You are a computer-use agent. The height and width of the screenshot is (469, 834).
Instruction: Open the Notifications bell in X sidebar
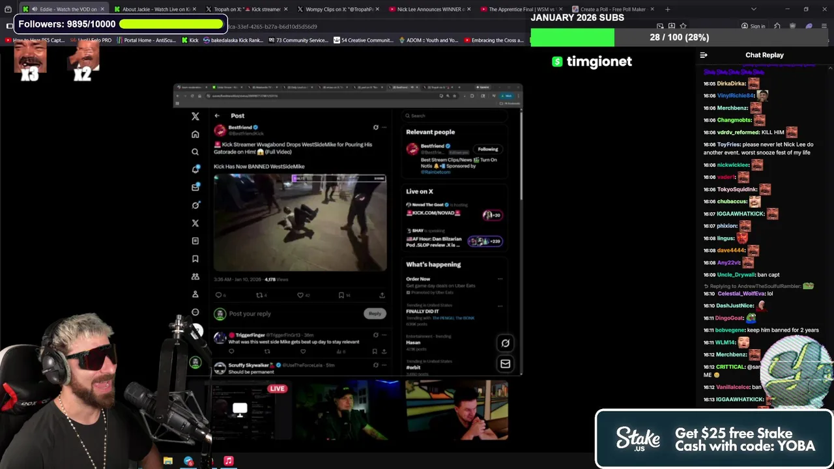point(195,169)
